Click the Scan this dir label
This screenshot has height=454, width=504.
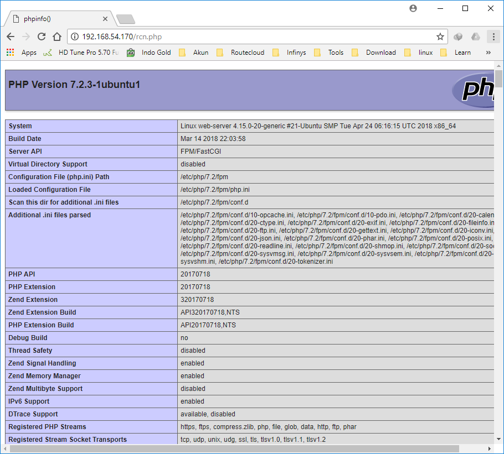point(63,202)
